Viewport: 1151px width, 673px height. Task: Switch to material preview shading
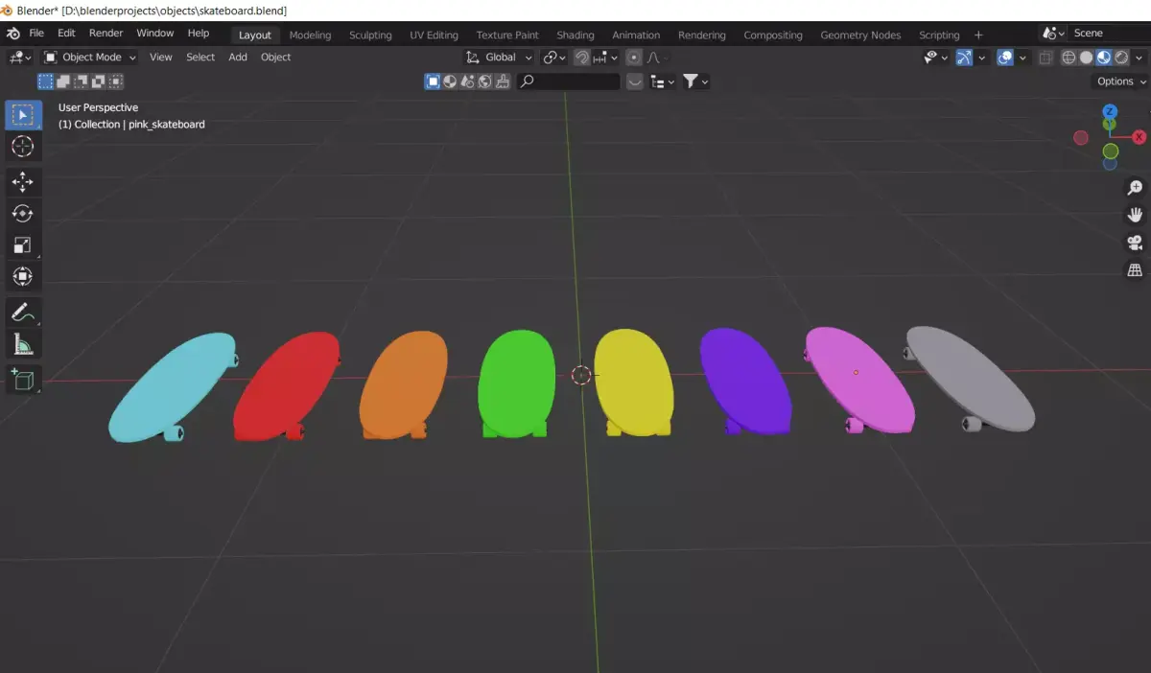coord(1104,58)
